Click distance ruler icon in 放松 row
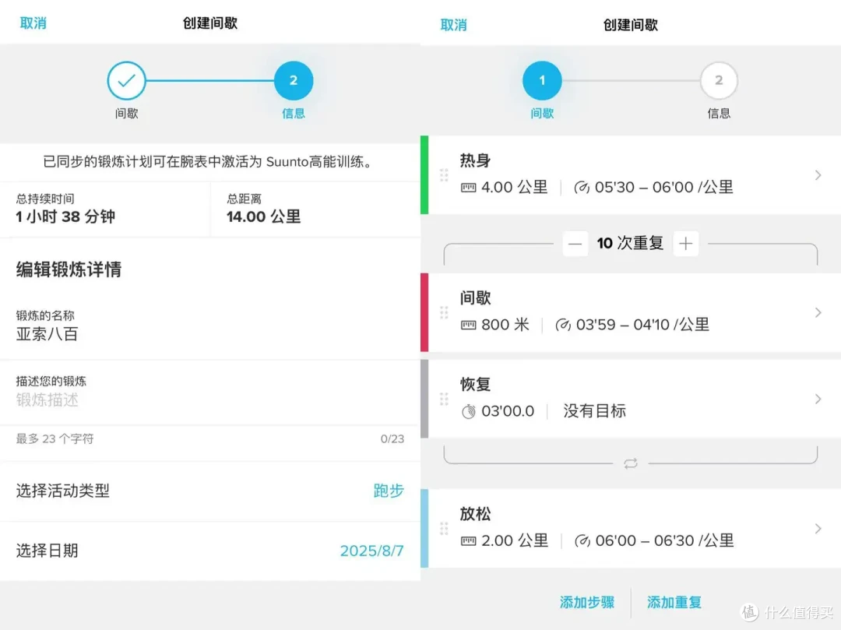The height and width of the screenshot is (630, 841). (x=468, y=541)
